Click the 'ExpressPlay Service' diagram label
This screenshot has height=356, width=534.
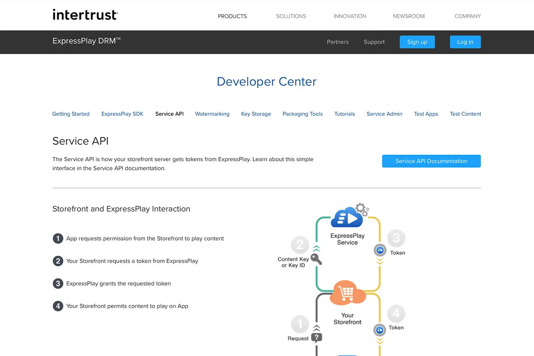(347, 239)
